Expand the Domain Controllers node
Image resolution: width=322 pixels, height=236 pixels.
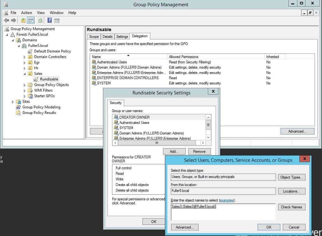pyautogui.click(x=25, y=57)
